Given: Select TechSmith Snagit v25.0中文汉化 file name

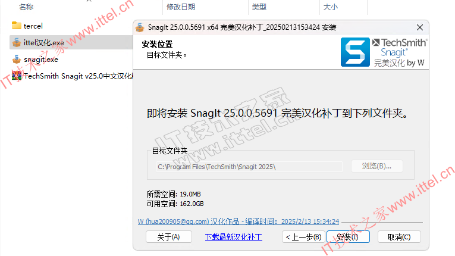Looking at the screenshot, I should coord(79,76).
